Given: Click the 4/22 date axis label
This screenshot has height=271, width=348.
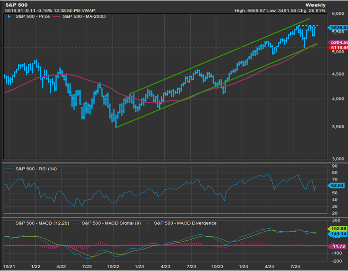Looking at the screenshot, I should point(61,267).
